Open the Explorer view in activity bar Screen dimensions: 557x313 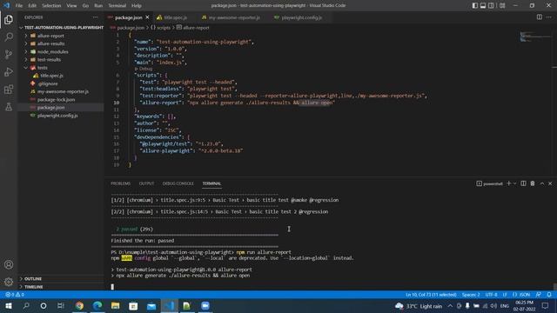[9, 20]
